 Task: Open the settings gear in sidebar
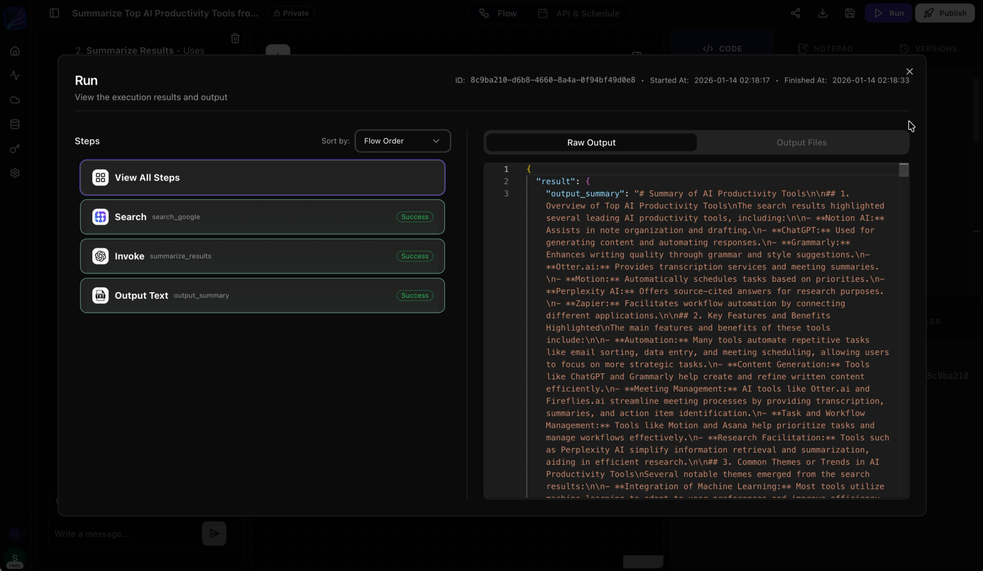click(x=15, y=173)
